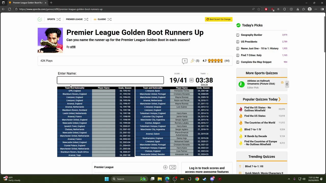The image size is (326, 183).
Task: Click the shuffle icon next to PREMIER LEAGUE
Action: pos(86,19)
